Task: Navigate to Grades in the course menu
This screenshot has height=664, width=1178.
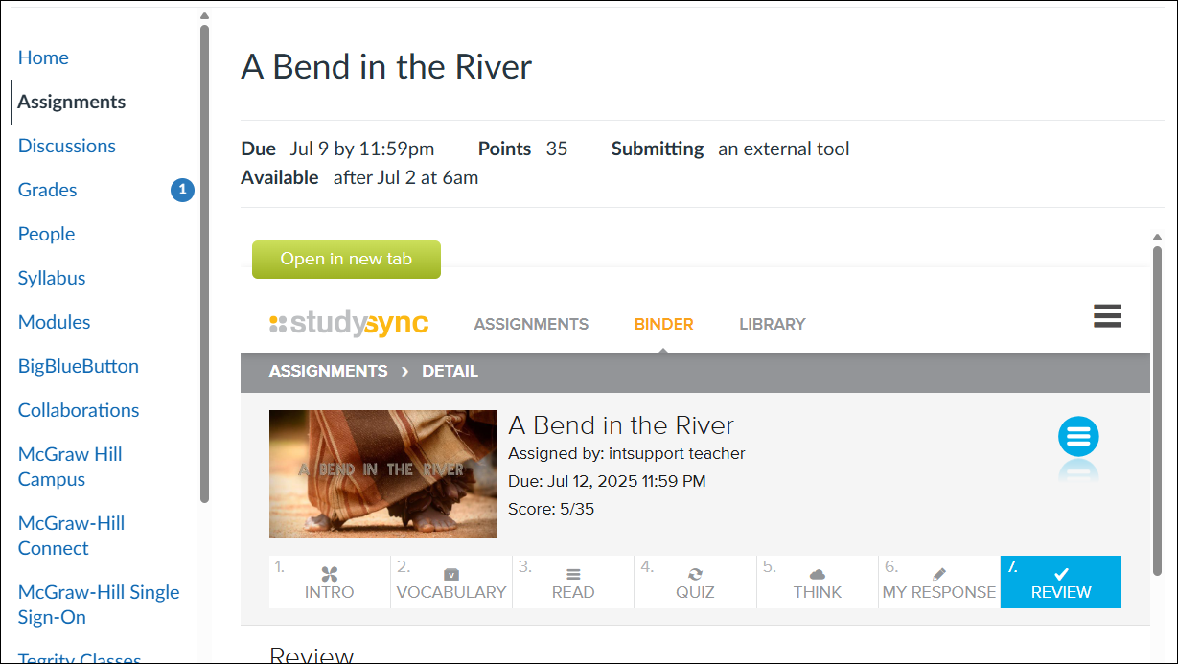Action: click(47, 190)
